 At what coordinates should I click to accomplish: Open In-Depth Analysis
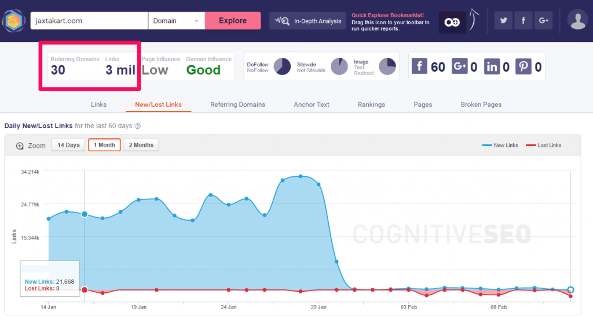click(308, 21)
